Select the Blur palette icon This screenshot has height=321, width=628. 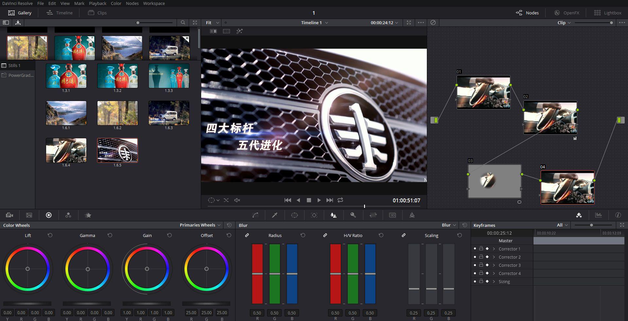pyautogui.click(x=334, y=215)
